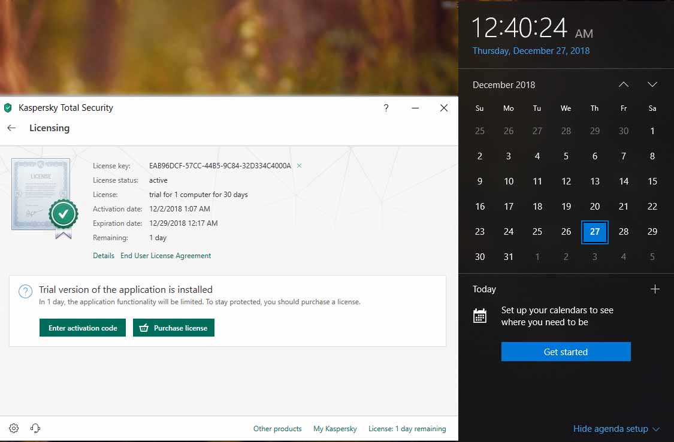Screen dimensions: 674x442
Task: Select December 27 in the calendar
Action: pyautogui.click(x=594, y=232)
